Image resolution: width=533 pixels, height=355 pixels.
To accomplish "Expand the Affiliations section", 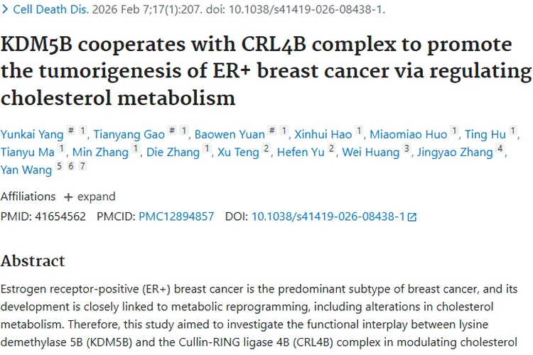I will pyautogui.click(x=90, y=197).
